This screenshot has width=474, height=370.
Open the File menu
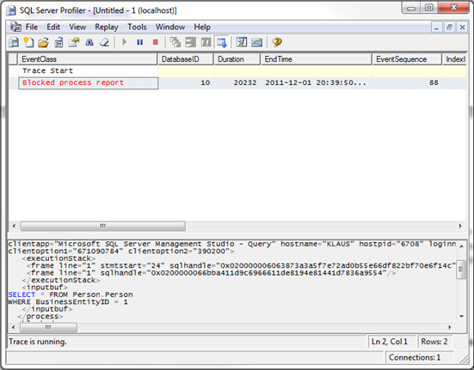click(32, 27)
